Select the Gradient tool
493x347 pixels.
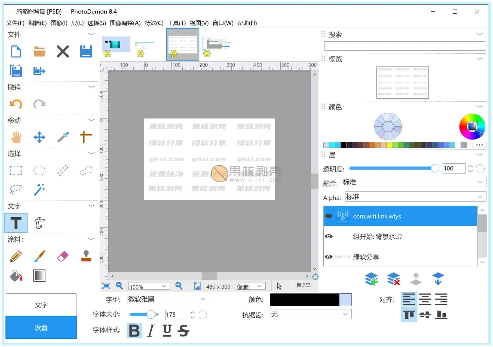tap(39, 276)
